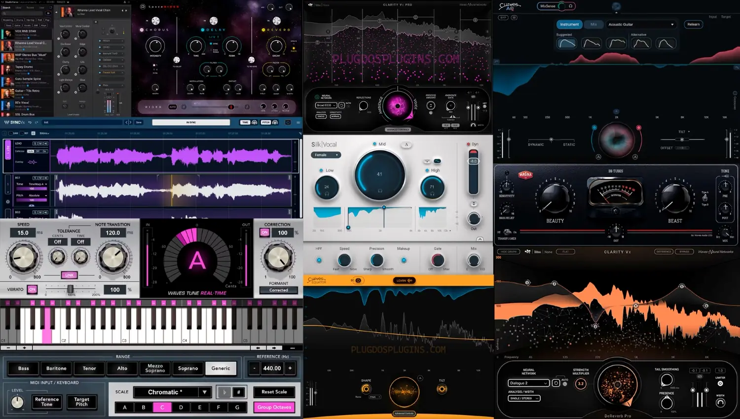Toggle the Mid band in Silk Vocal

point(374,144)
